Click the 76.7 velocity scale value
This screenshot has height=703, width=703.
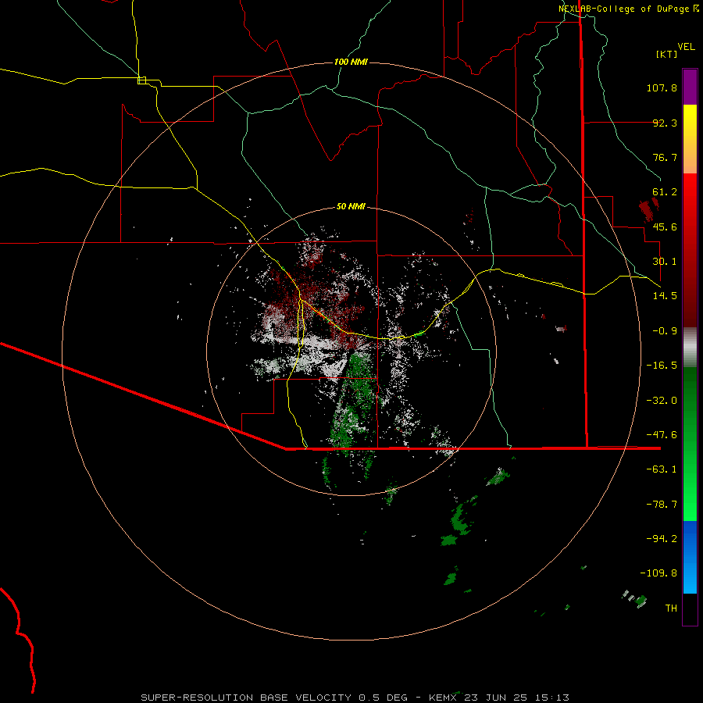coord(665,157)
